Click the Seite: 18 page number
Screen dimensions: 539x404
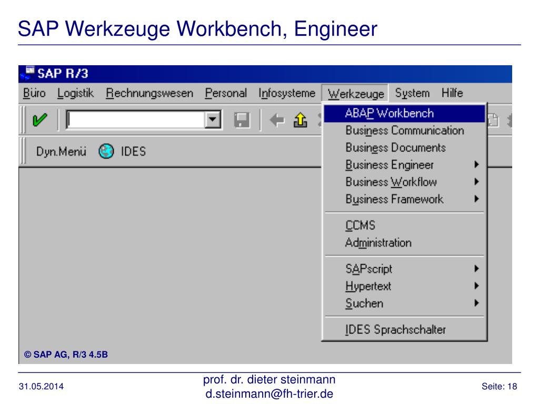(499, 387)
